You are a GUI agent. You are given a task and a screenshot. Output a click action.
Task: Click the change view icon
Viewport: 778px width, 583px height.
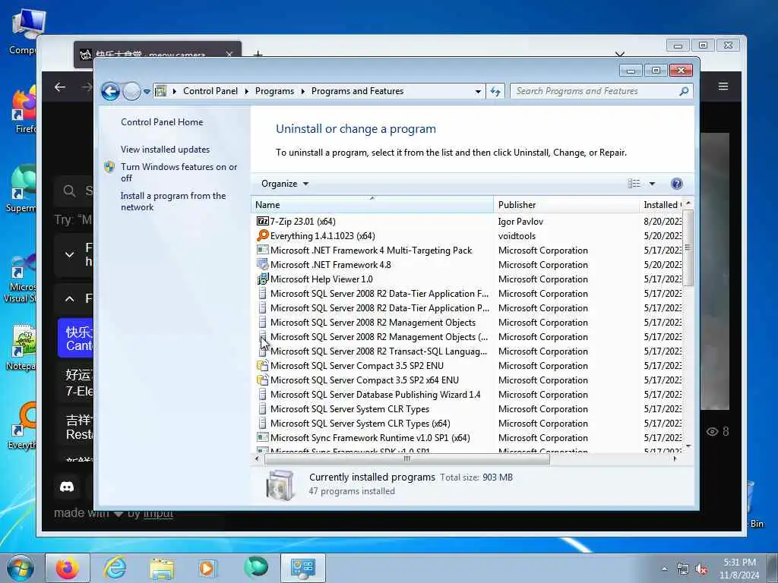point(634,184)
